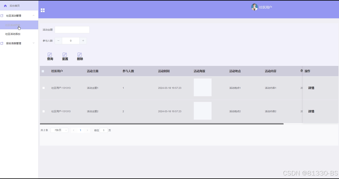The width and height of the screenshot is (339, 179).
Task: Click the 活动内容1 cell
Action: pos(271,88)
